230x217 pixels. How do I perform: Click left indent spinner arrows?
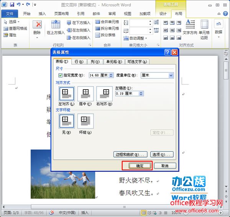pos(141,93)
